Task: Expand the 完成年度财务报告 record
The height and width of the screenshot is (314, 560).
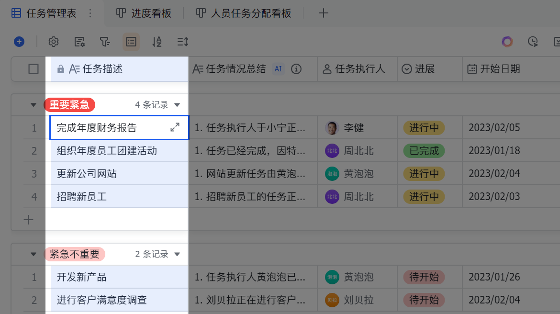Action: (175, 127)
